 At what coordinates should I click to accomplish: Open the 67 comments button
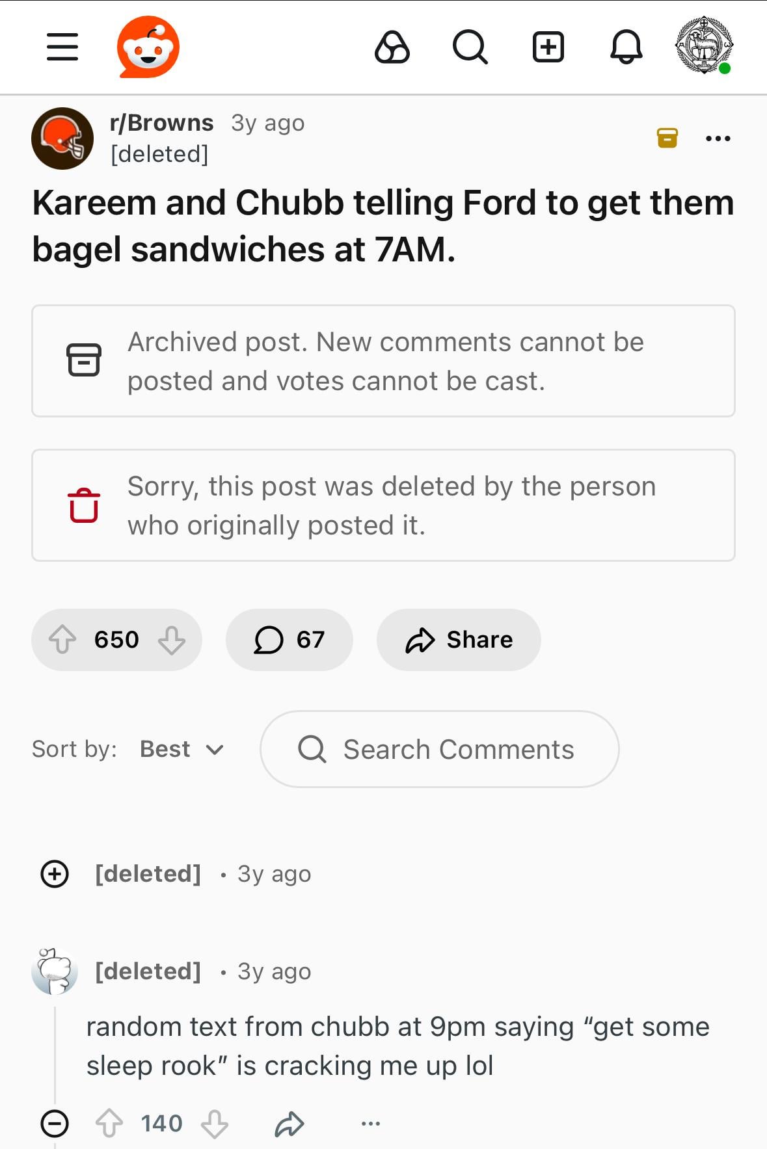[x=289, y=639]
